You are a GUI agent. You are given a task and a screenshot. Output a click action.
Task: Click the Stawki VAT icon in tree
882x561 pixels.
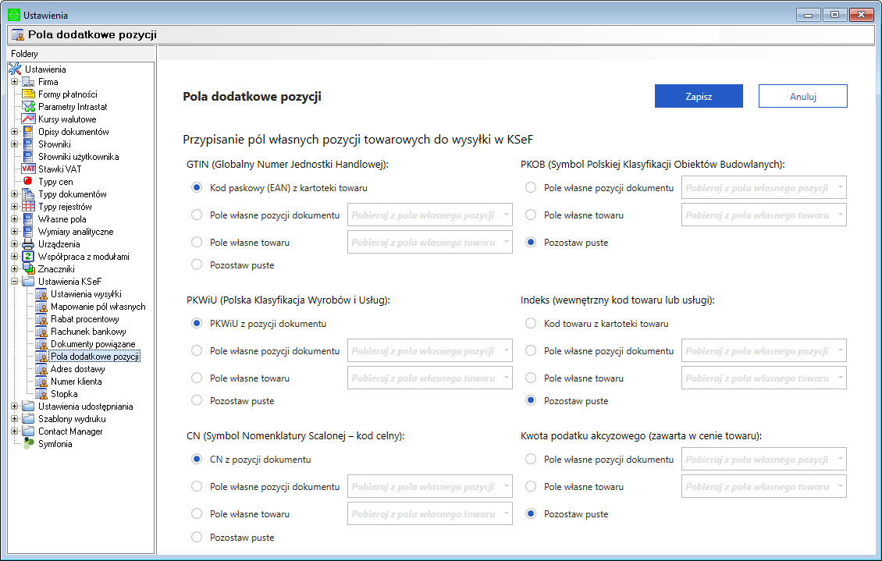pos(28,169)
